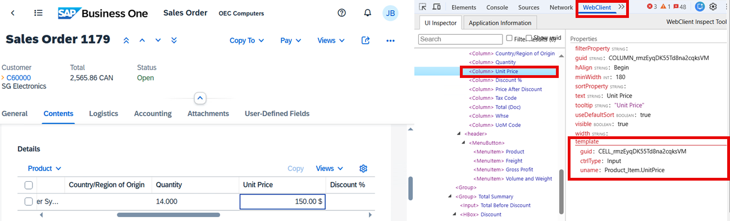Go back with the left chevron icon
This screenshot has height=221, width=730.
pyautogui.click(x=13, y=12)
